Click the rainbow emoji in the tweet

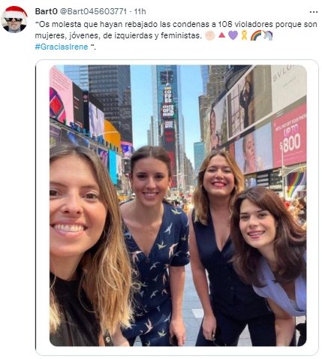[x=256, y=35]
